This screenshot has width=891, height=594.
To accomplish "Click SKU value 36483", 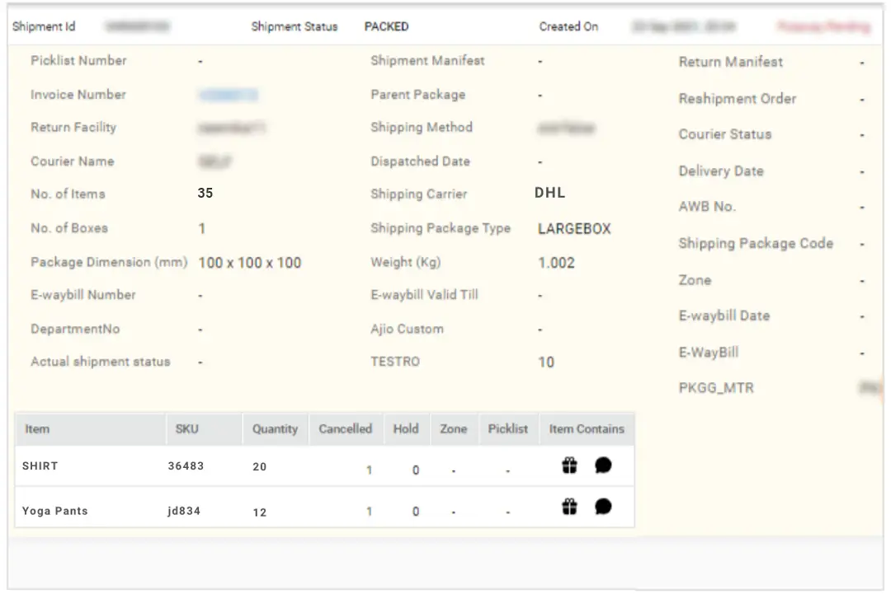I will tap(186, 465).
